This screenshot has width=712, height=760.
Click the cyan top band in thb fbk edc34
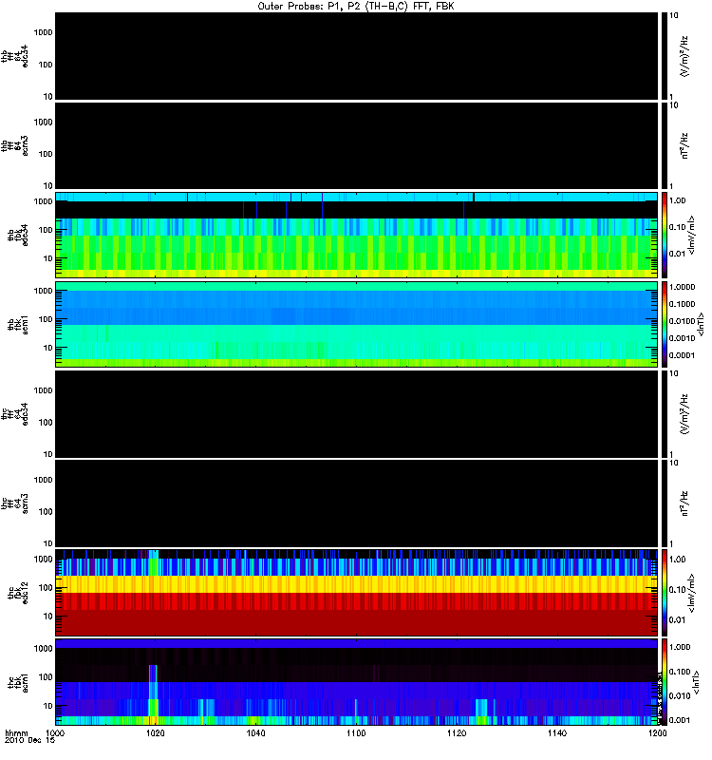(x=356, y=197)
